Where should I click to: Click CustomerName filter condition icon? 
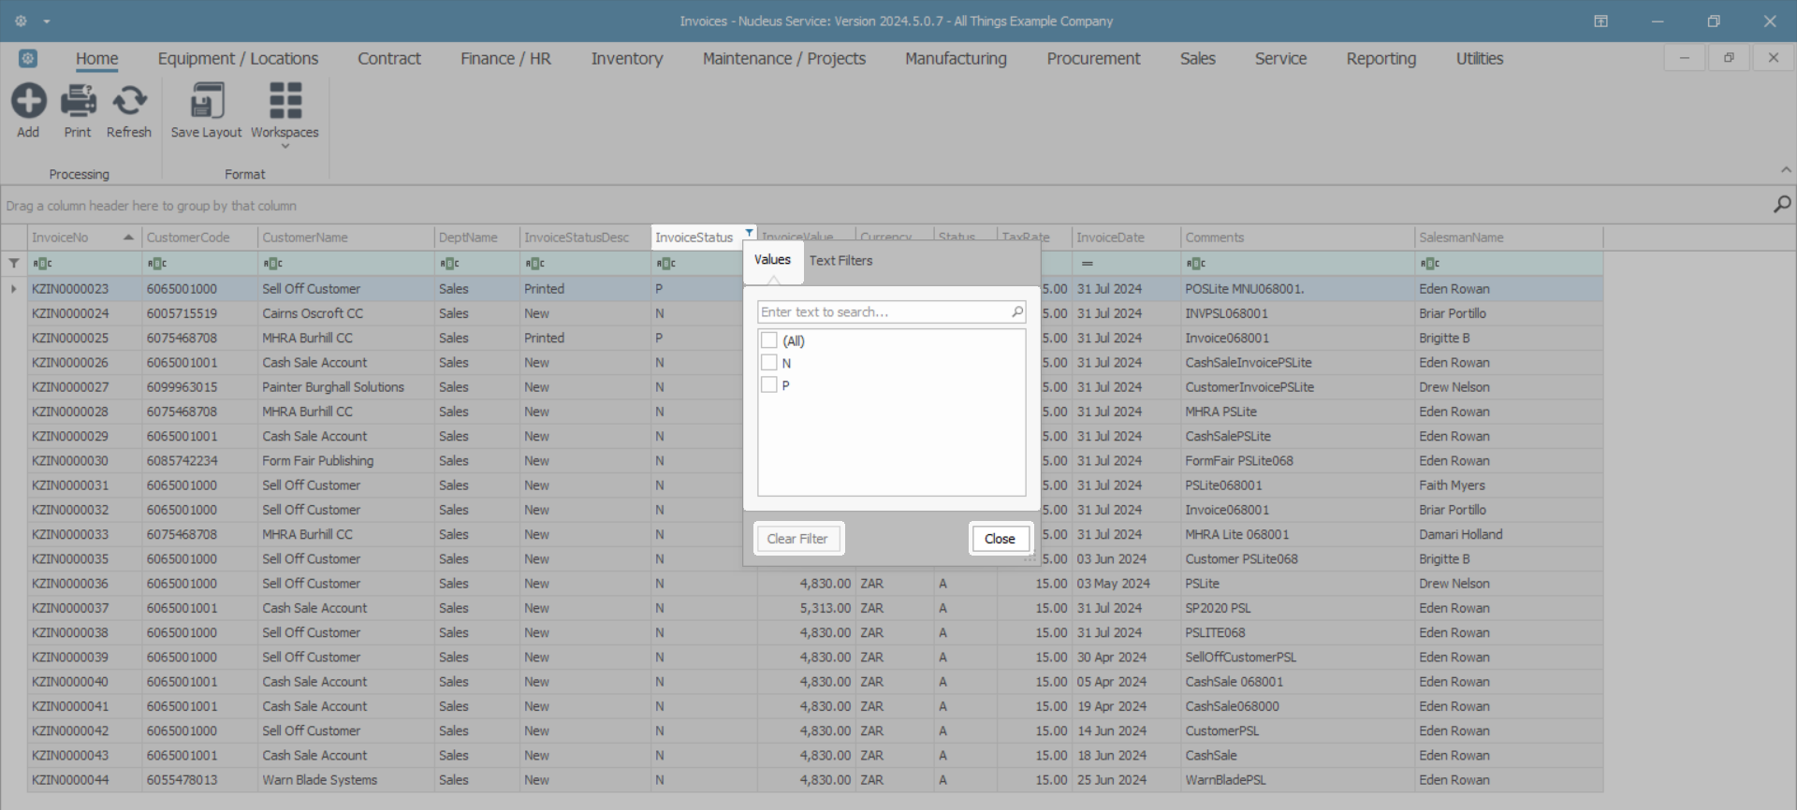point(273,264)
